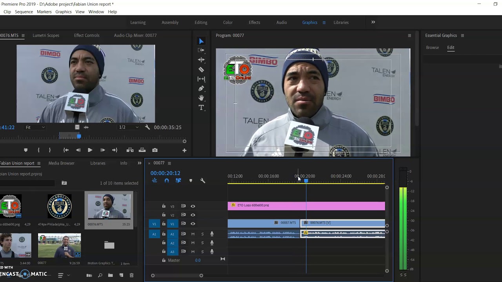Toggle Linked Selection in the timeline
Viewport: 502px width, 282px height.
[x=178, y=181]
